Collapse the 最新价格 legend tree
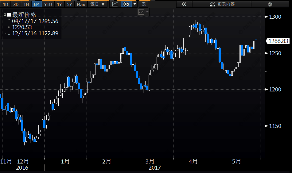 pos(5,15)
